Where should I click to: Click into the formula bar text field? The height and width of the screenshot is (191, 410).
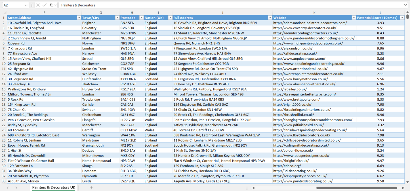227,5
